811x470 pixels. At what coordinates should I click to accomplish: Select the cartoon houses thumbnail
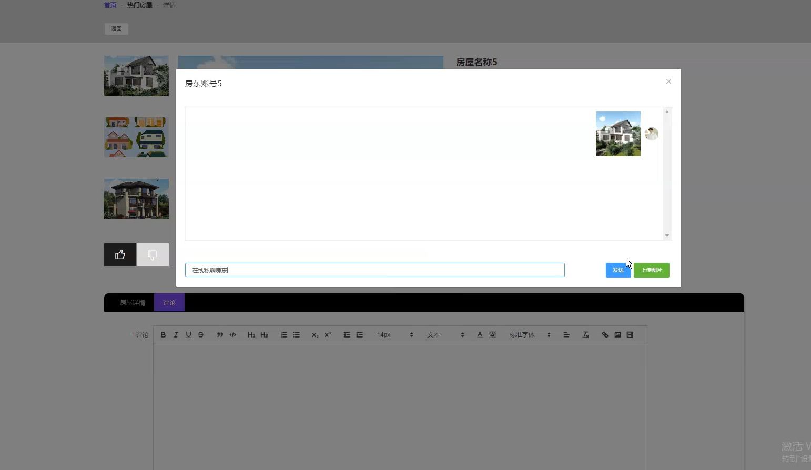[x=136, y=137]
